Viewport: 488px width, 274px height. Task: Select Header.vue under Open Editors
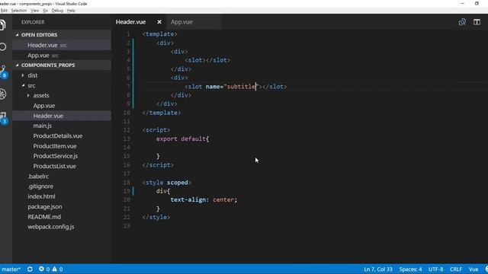(x=62, y=46)
